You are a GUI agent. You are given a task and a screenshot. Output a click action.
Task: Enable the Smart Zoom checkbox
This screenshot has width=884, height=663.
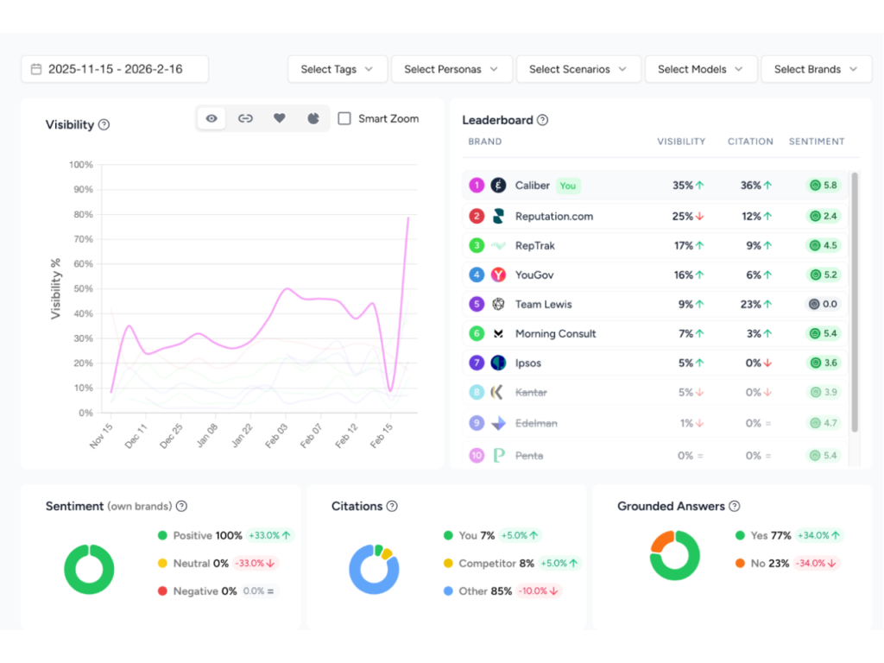(343, 118)
